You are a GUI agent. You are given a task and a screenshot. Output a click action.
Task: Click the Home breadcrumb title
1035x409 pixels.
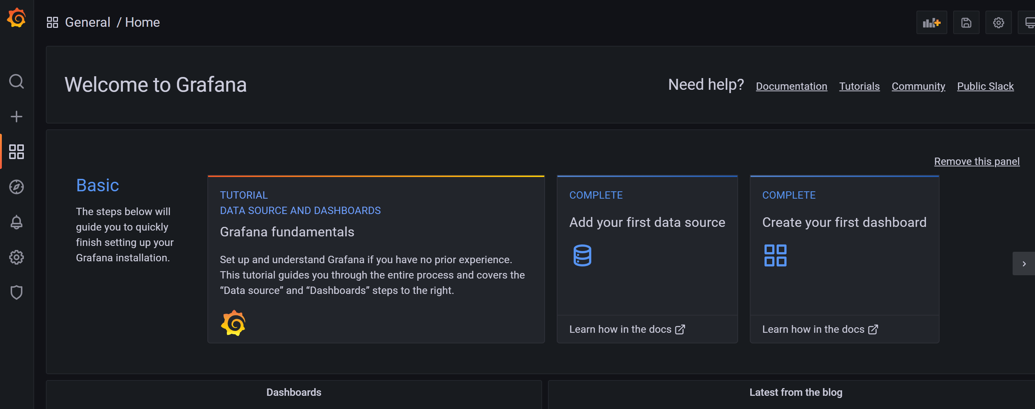(142, 22)
